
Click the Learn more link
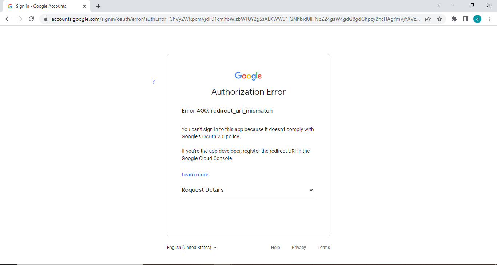pos(195,175)
